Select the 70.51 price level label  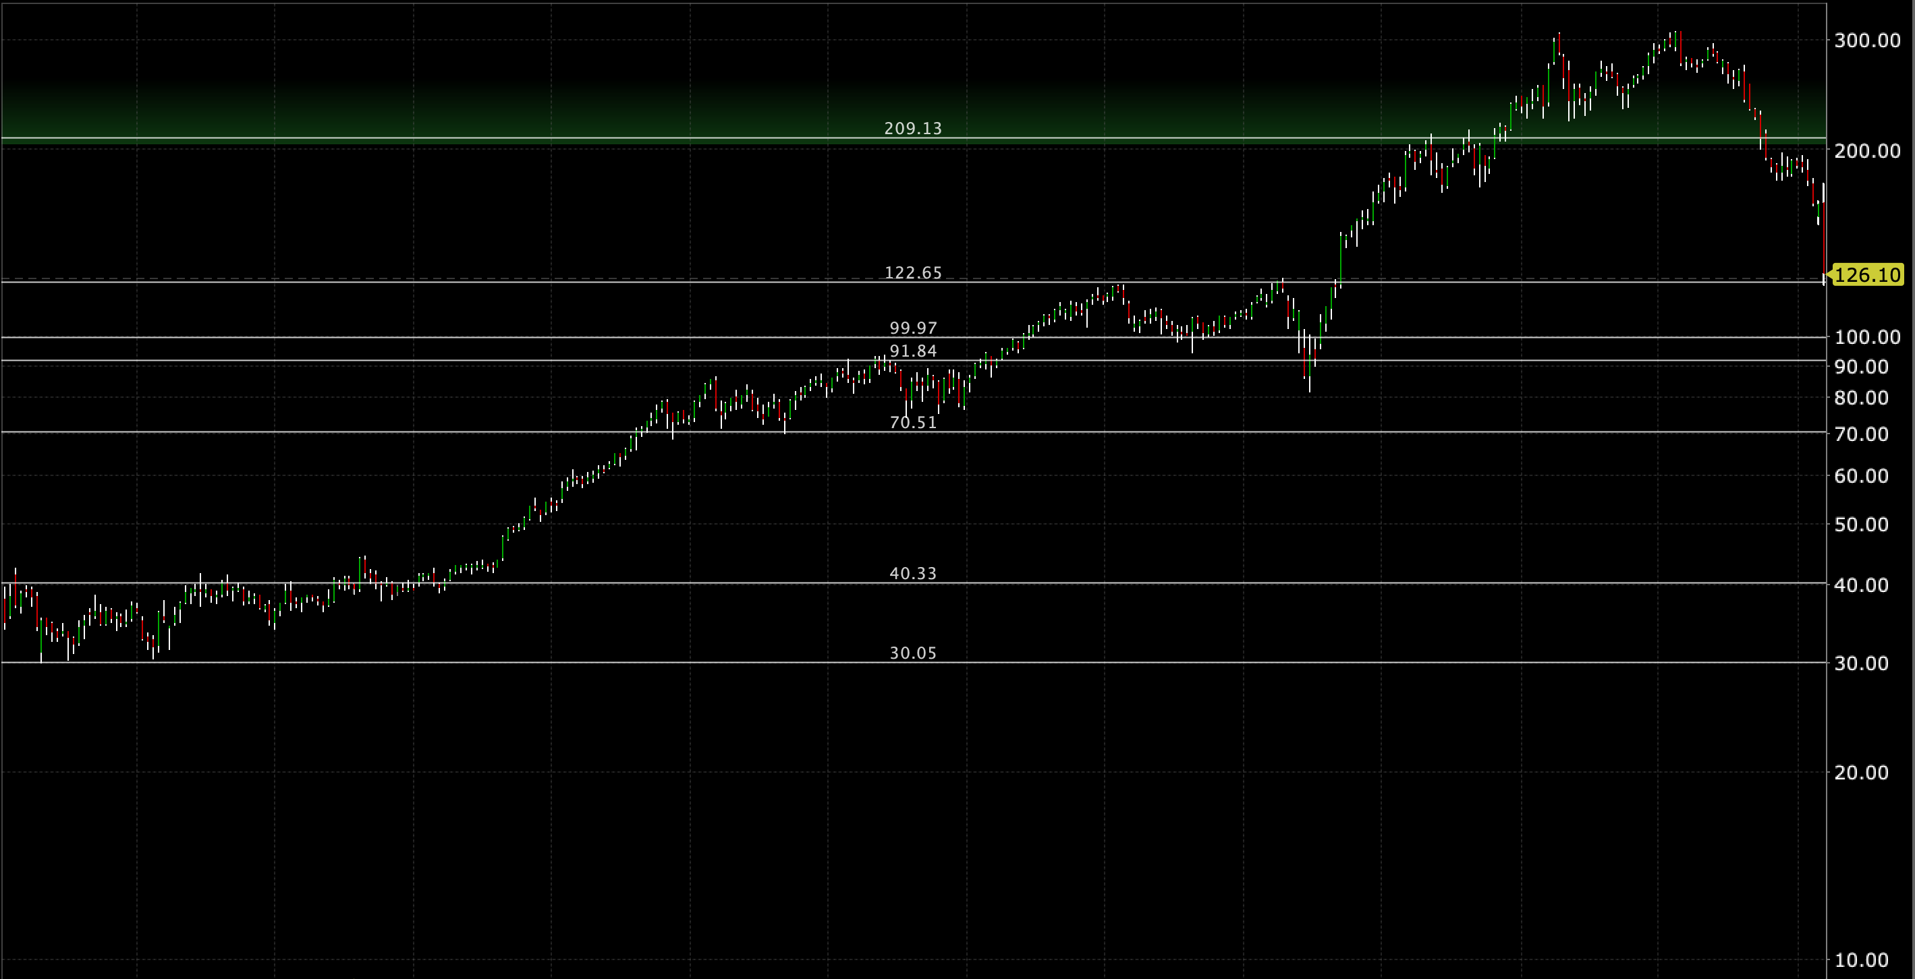point(913,423)
